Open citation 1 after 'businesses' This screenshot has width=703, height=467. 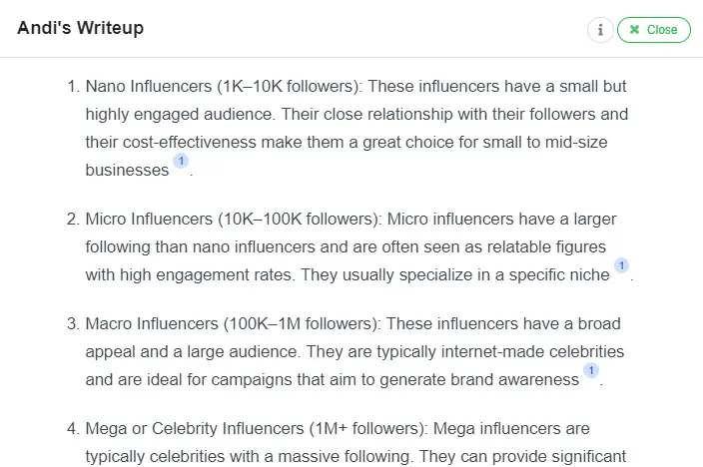(x=181, y=161)
